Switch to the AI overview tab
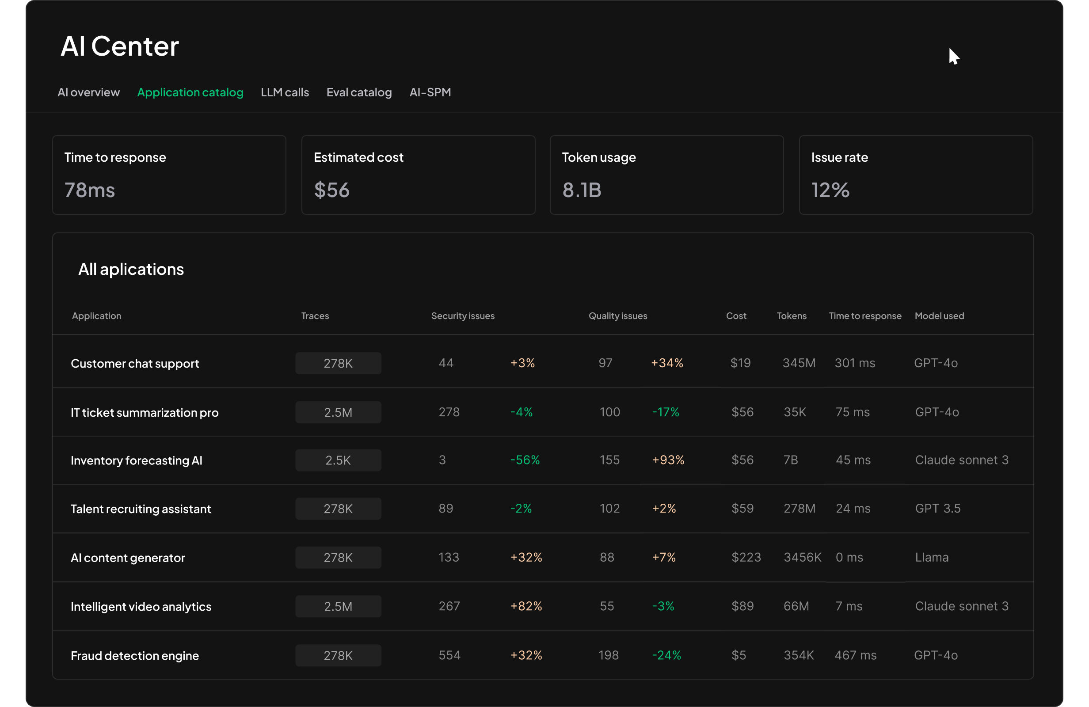Viewport: 1089px width, 707px height. (88, 92)
